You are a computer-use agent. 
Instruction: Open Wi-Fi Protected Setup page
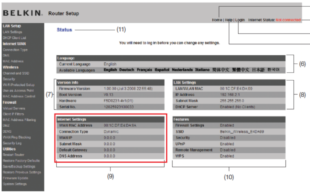(19, 84)
